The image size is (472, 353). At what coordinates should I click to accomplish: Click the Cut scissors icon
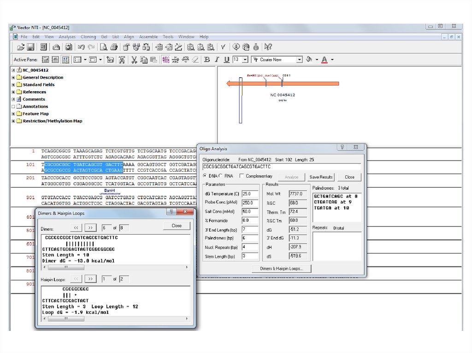(134, 59)
